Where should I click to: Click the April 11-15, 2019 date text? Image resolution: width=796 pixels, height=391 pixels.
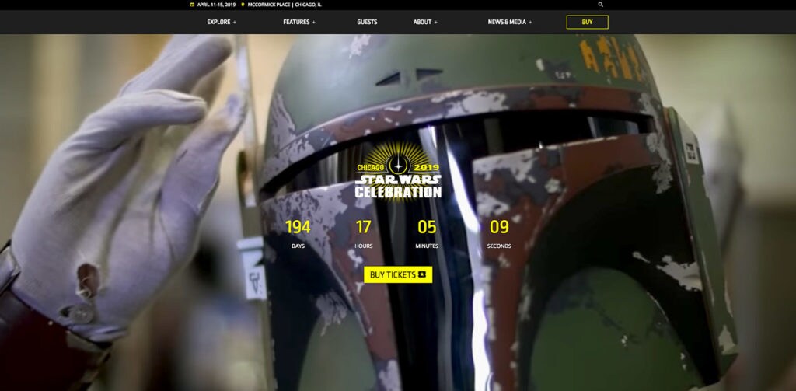(216, 5)
